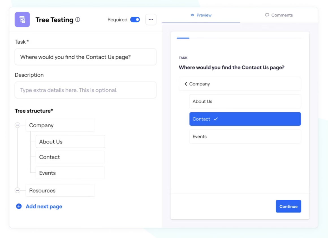Click the checkmark on selected Contact option
Image resolution: width=328 pixels, height=238 pixels.
tap(216, 119)
